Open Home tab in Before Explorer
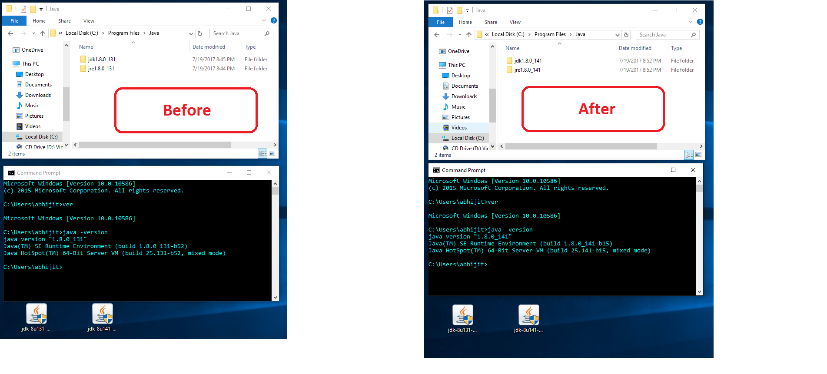Screen dimensions: 827x374 [x=39, y=21]
